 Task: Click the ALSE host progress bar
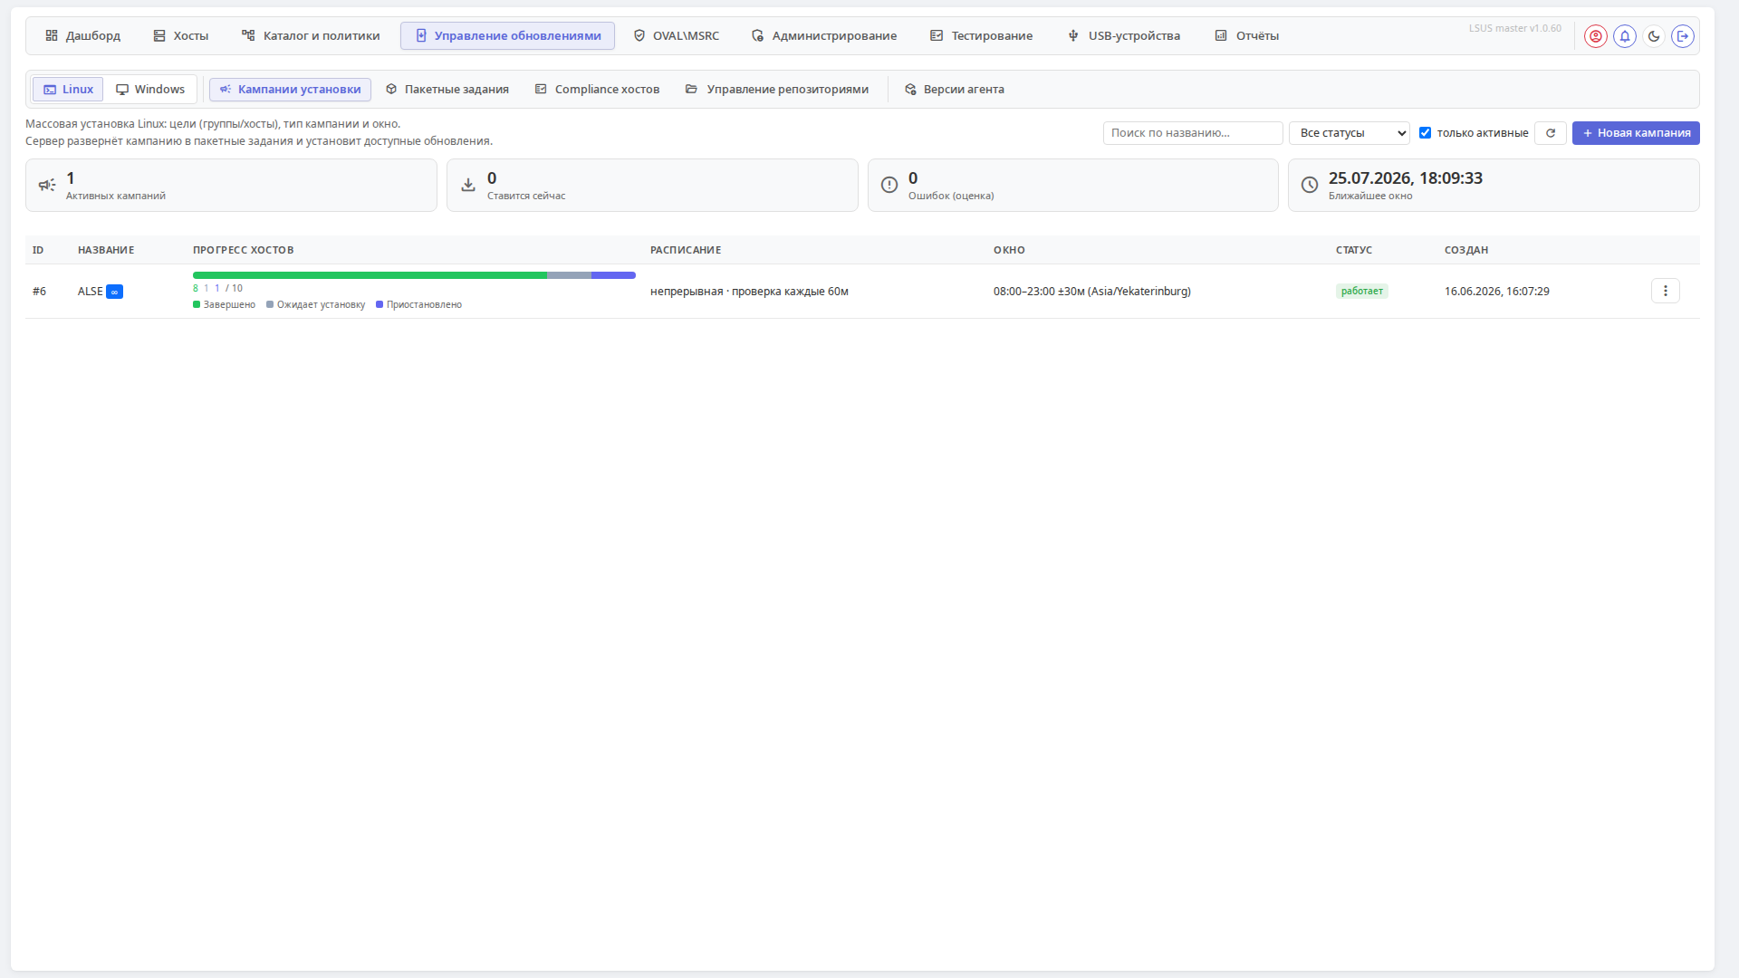pyautogui.click(x=414, y=275)
